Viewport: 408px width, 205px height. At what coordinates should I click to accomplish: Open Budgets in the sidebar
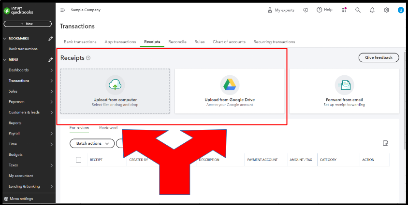point(15,155)
